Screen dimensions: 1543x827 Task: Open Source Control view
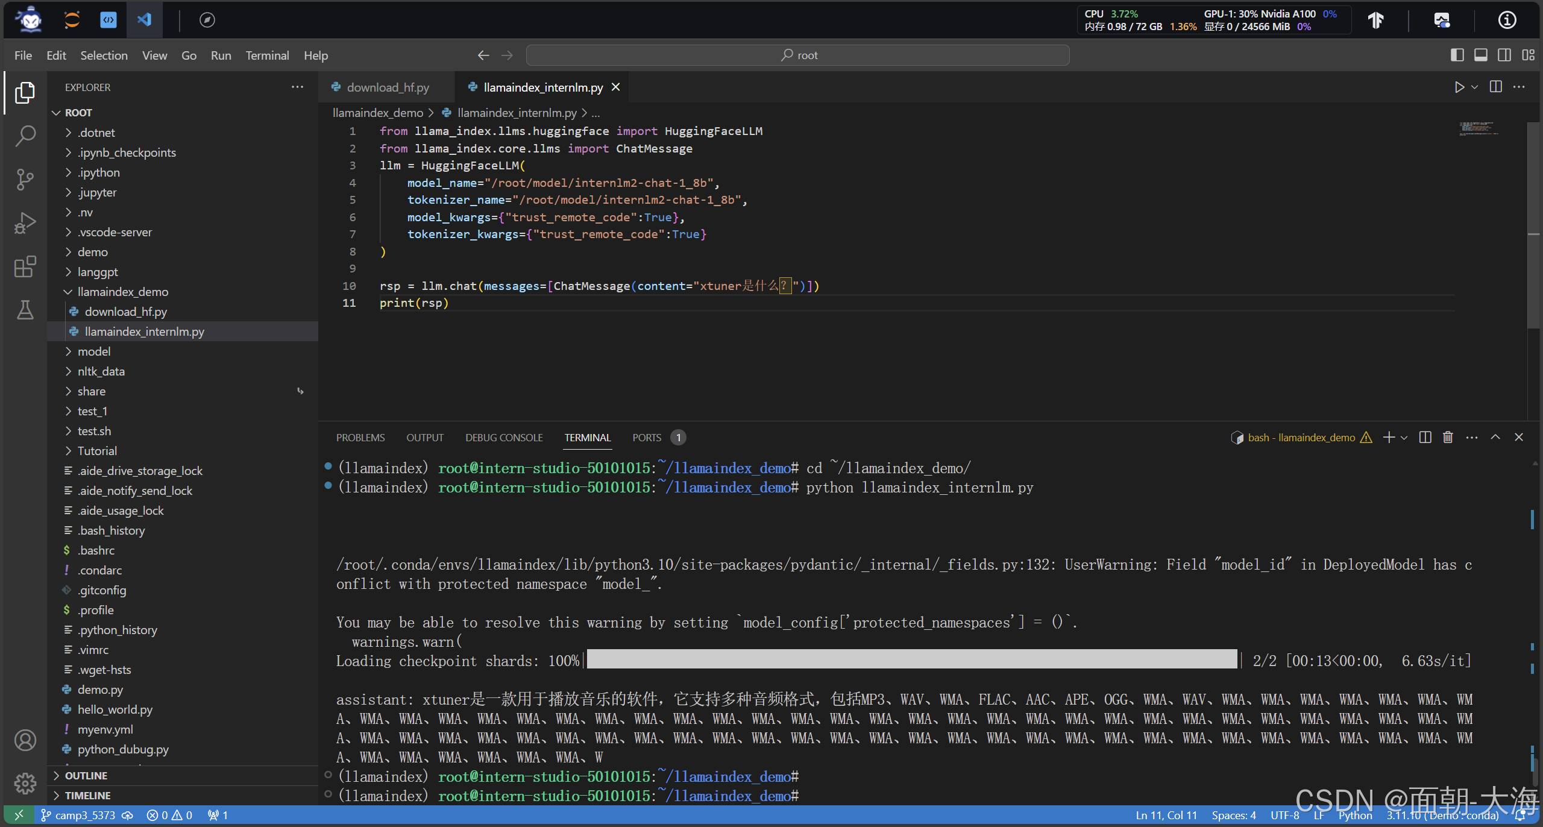25,179
